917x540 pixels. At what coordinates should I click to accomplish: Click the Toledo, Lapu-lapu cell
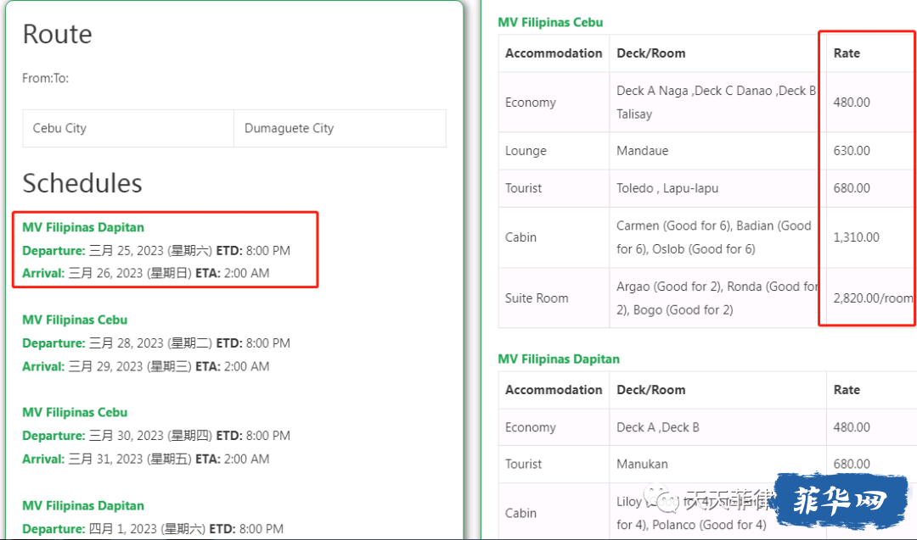717,188
